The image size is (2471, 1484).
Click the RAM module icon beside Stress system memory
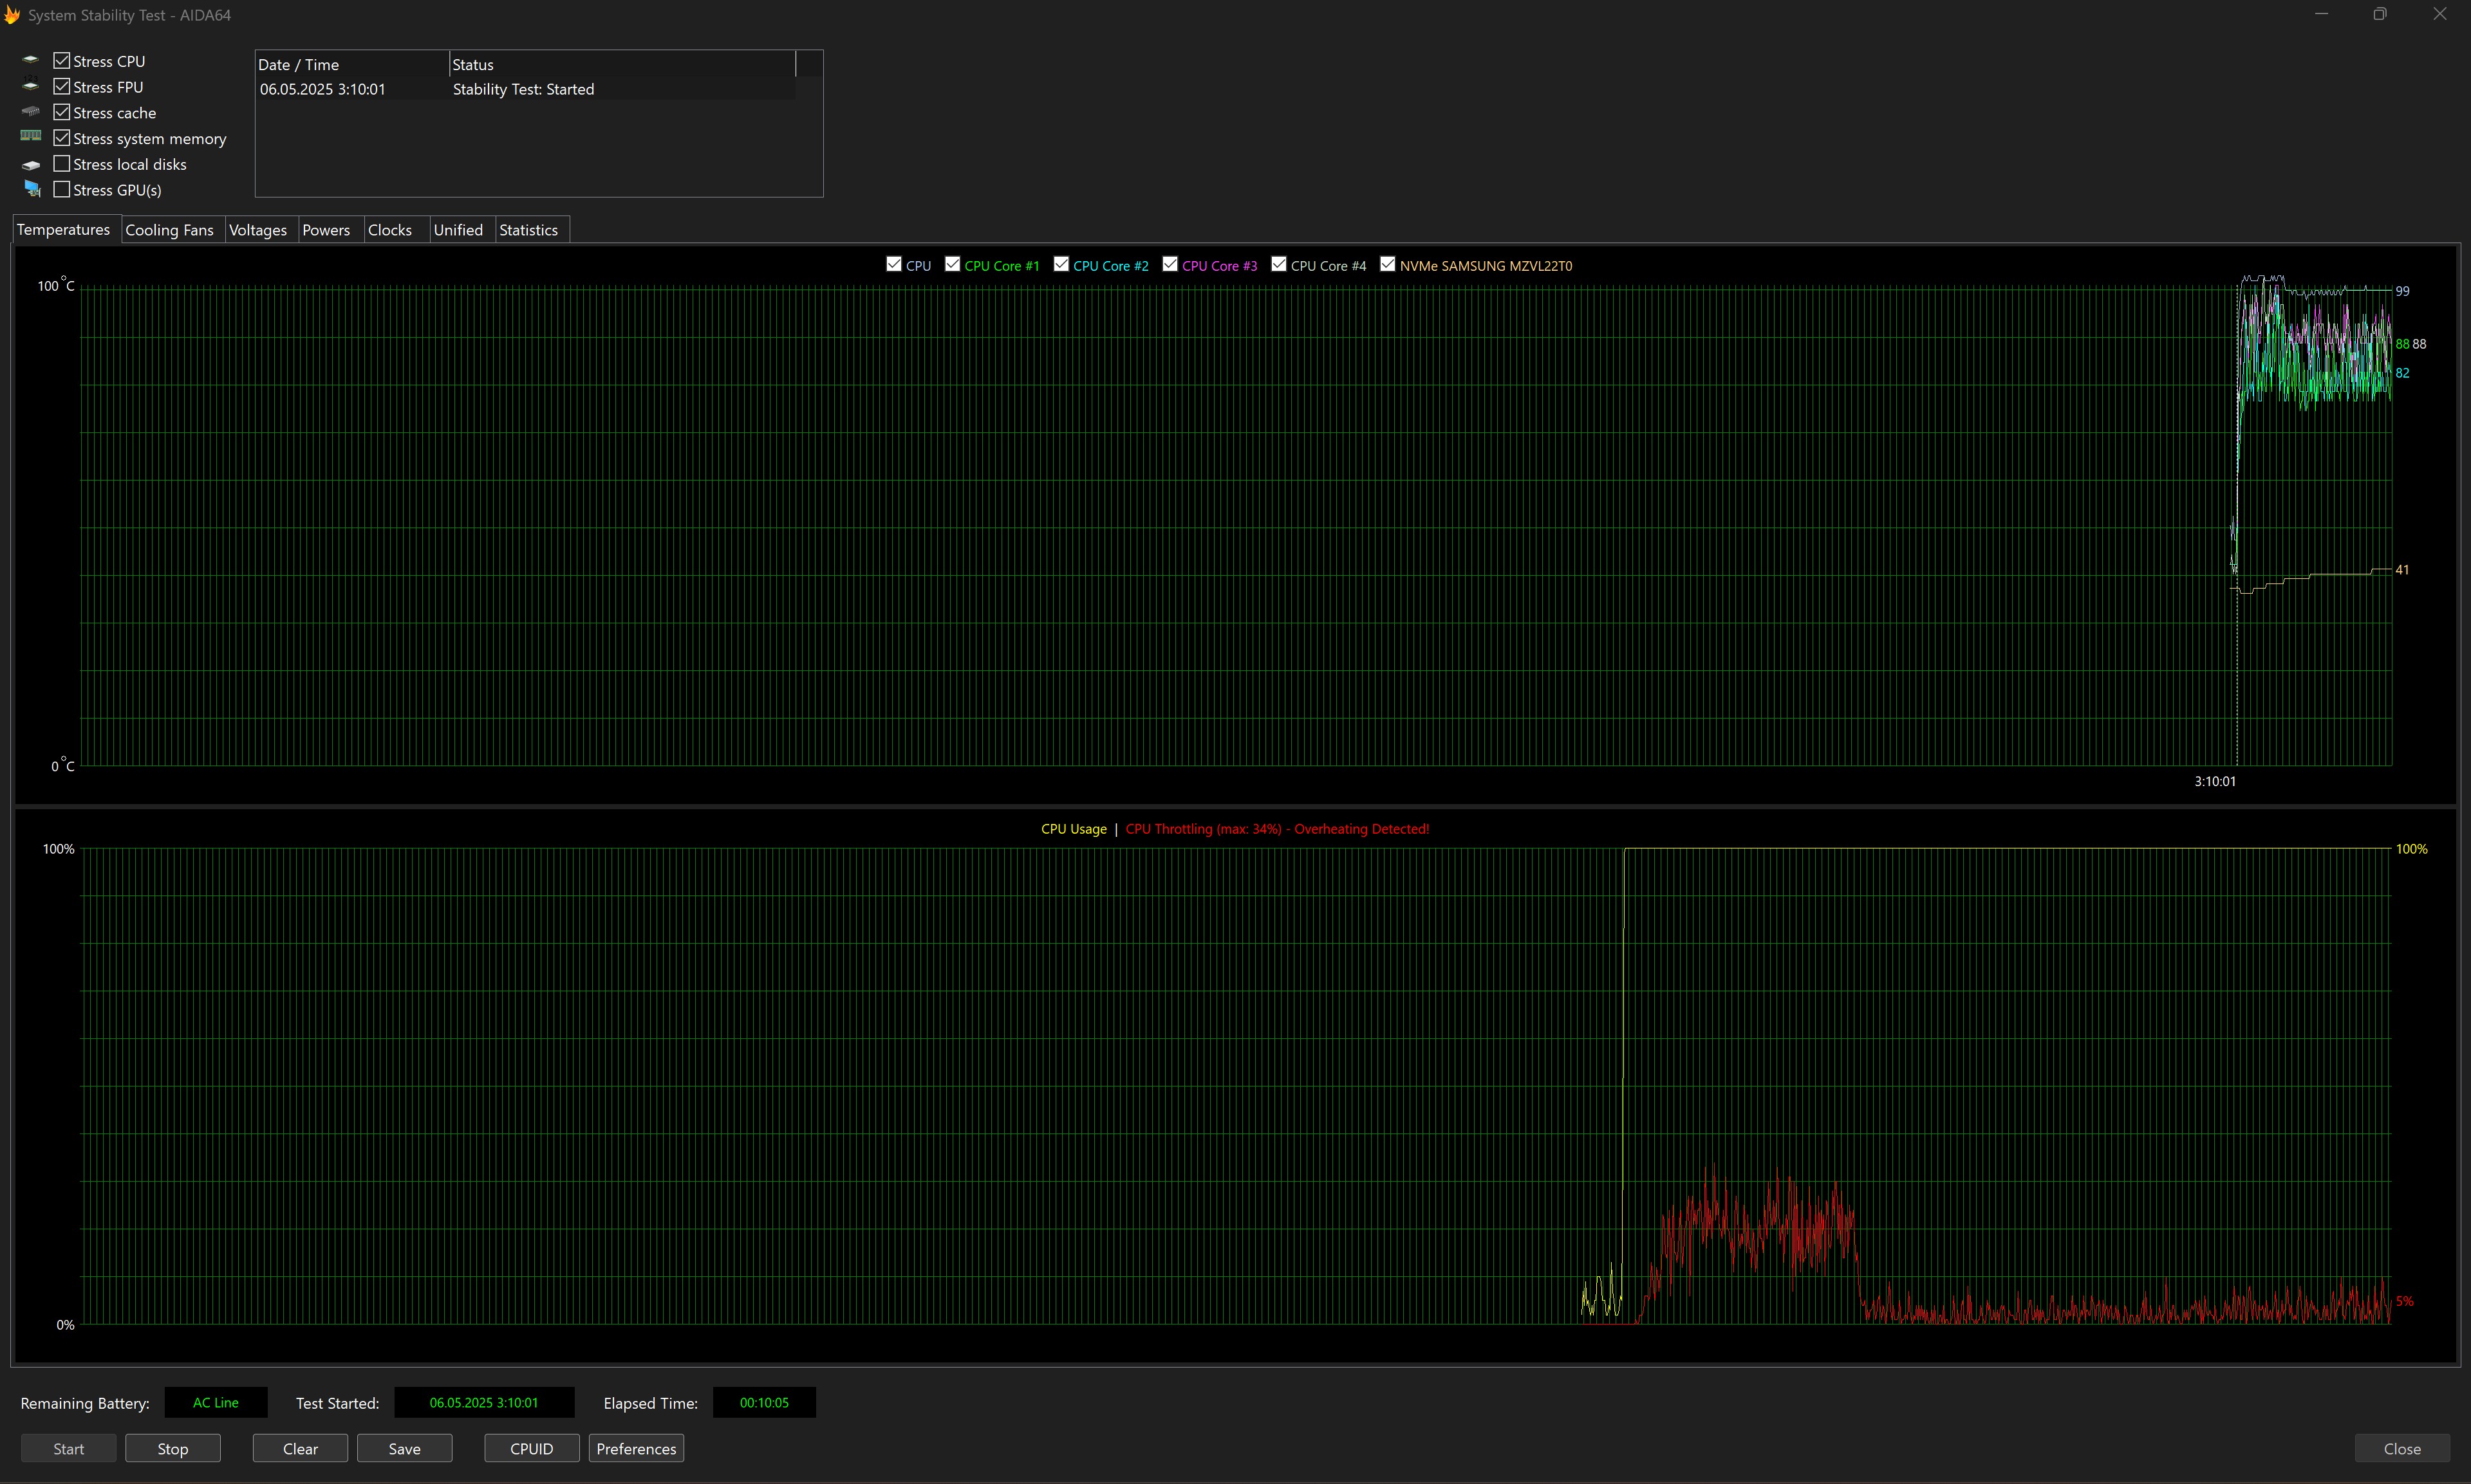[x=31, y=136]
